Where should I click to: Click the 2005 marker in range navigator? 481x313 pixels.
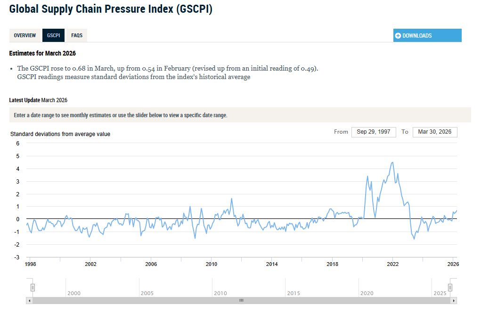coord(147,293)
